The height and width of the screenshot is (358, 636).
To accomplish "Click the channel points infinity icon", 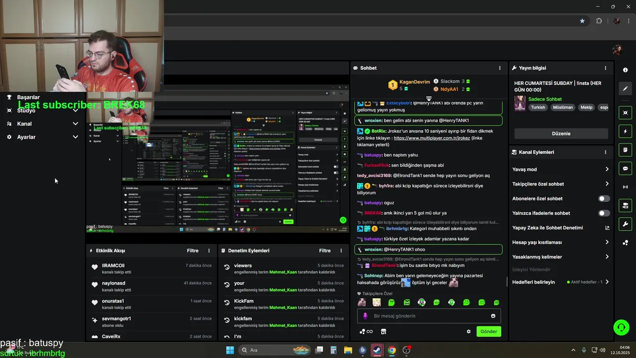I will pos(366,332).
